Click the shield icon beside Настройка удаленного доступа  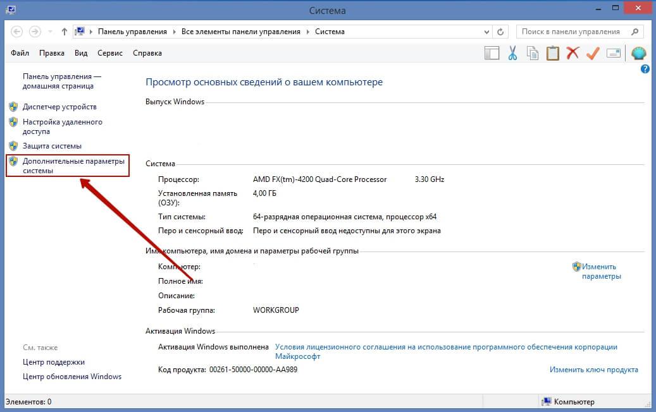pos(13,122)
